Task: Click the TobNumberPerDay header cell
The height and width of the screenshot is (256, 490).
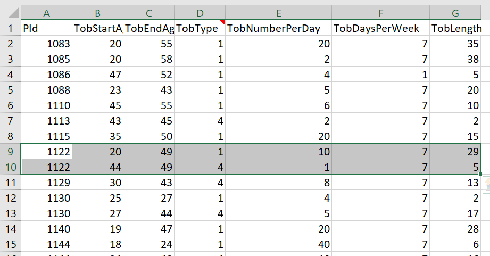Action: 278,29
